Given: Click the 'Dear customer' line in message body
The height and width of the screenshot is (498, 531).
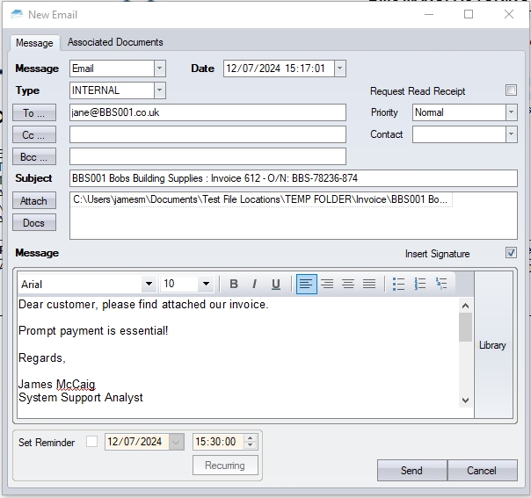Looking at the screenshot, I should [x=143, y=304].
